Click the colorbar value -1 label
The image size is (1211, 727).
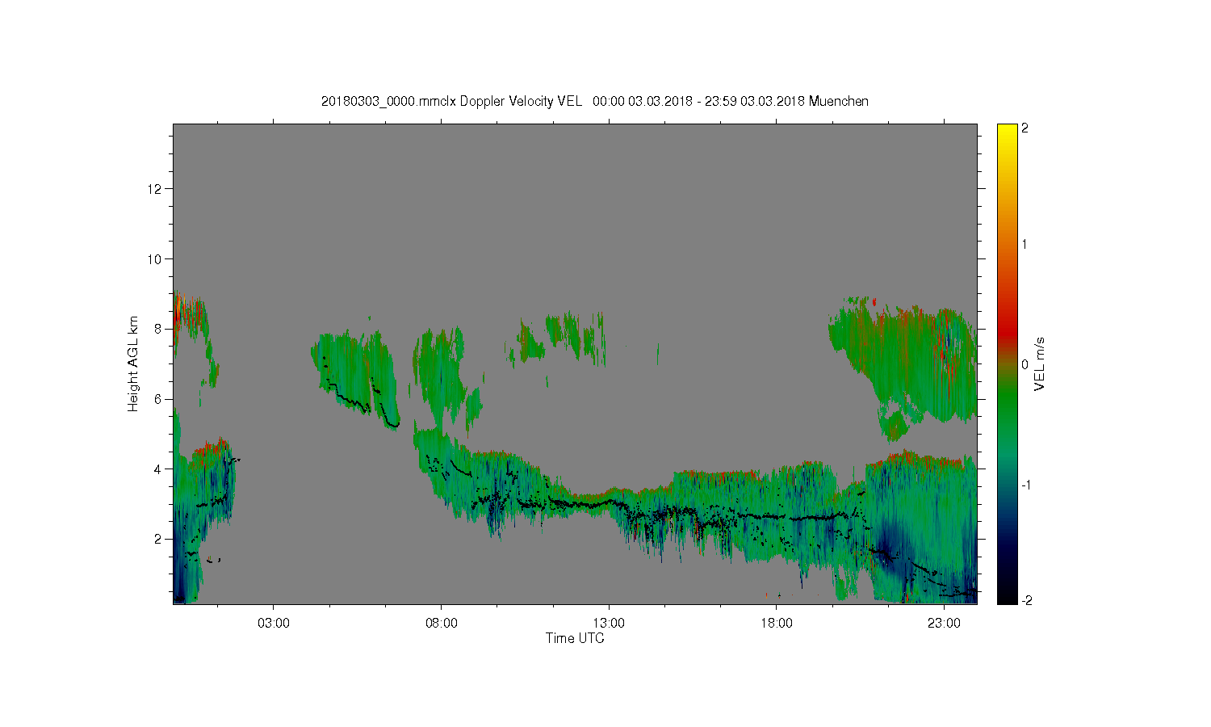pyautogui.click(x=1025, y=485)
